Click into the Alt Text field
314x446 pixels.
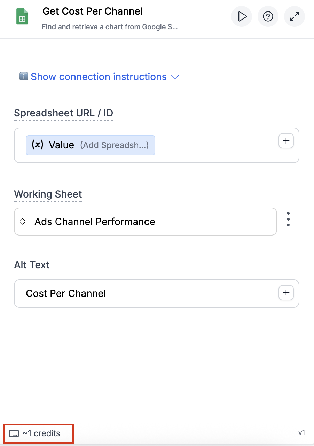(146, 293)
